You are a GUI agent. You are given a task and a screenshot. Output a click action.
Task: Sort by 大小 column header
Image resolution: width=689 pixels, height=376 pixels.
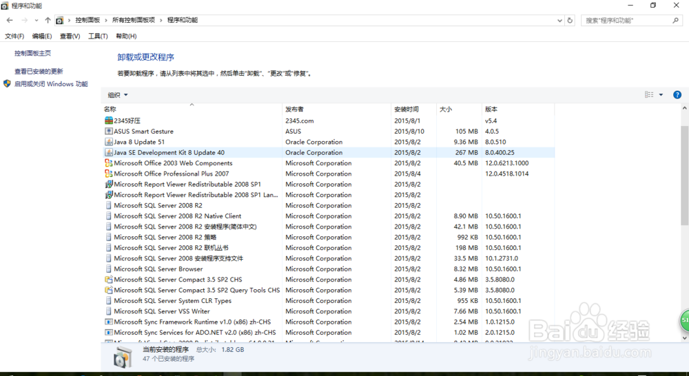coord(459,109)
